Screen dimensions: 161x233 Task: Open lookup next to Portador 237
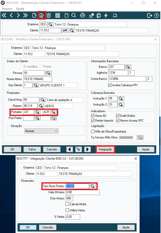37,112
